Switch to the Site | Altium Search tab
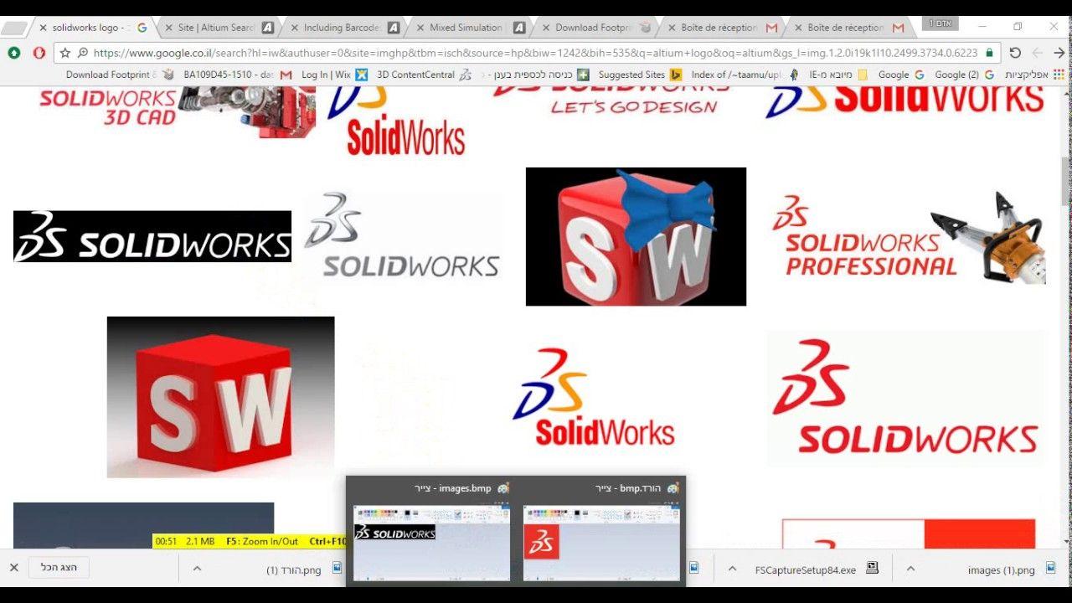The image size is (1072, 603). pyautogui.click(x=218, y=28)
